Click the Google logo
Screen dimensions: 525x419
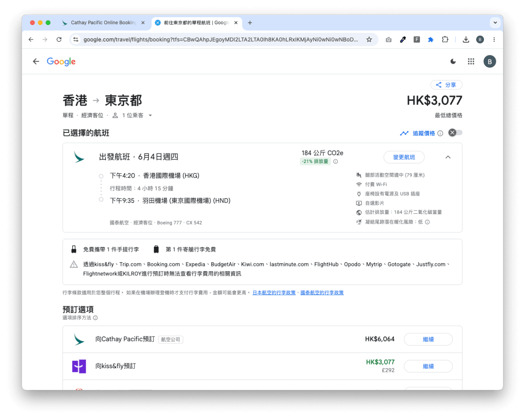click(x=61, y=62)
